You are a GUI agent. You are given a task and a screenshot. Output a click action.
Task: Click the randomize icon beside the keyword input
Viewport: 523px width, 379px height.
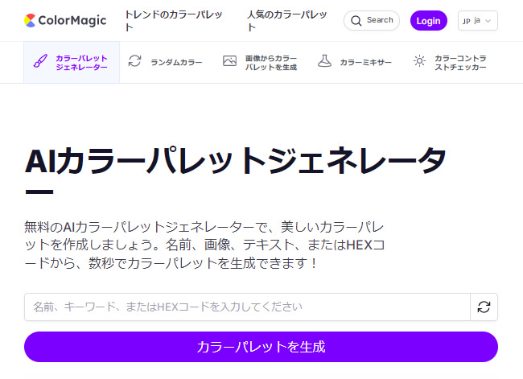484,307
